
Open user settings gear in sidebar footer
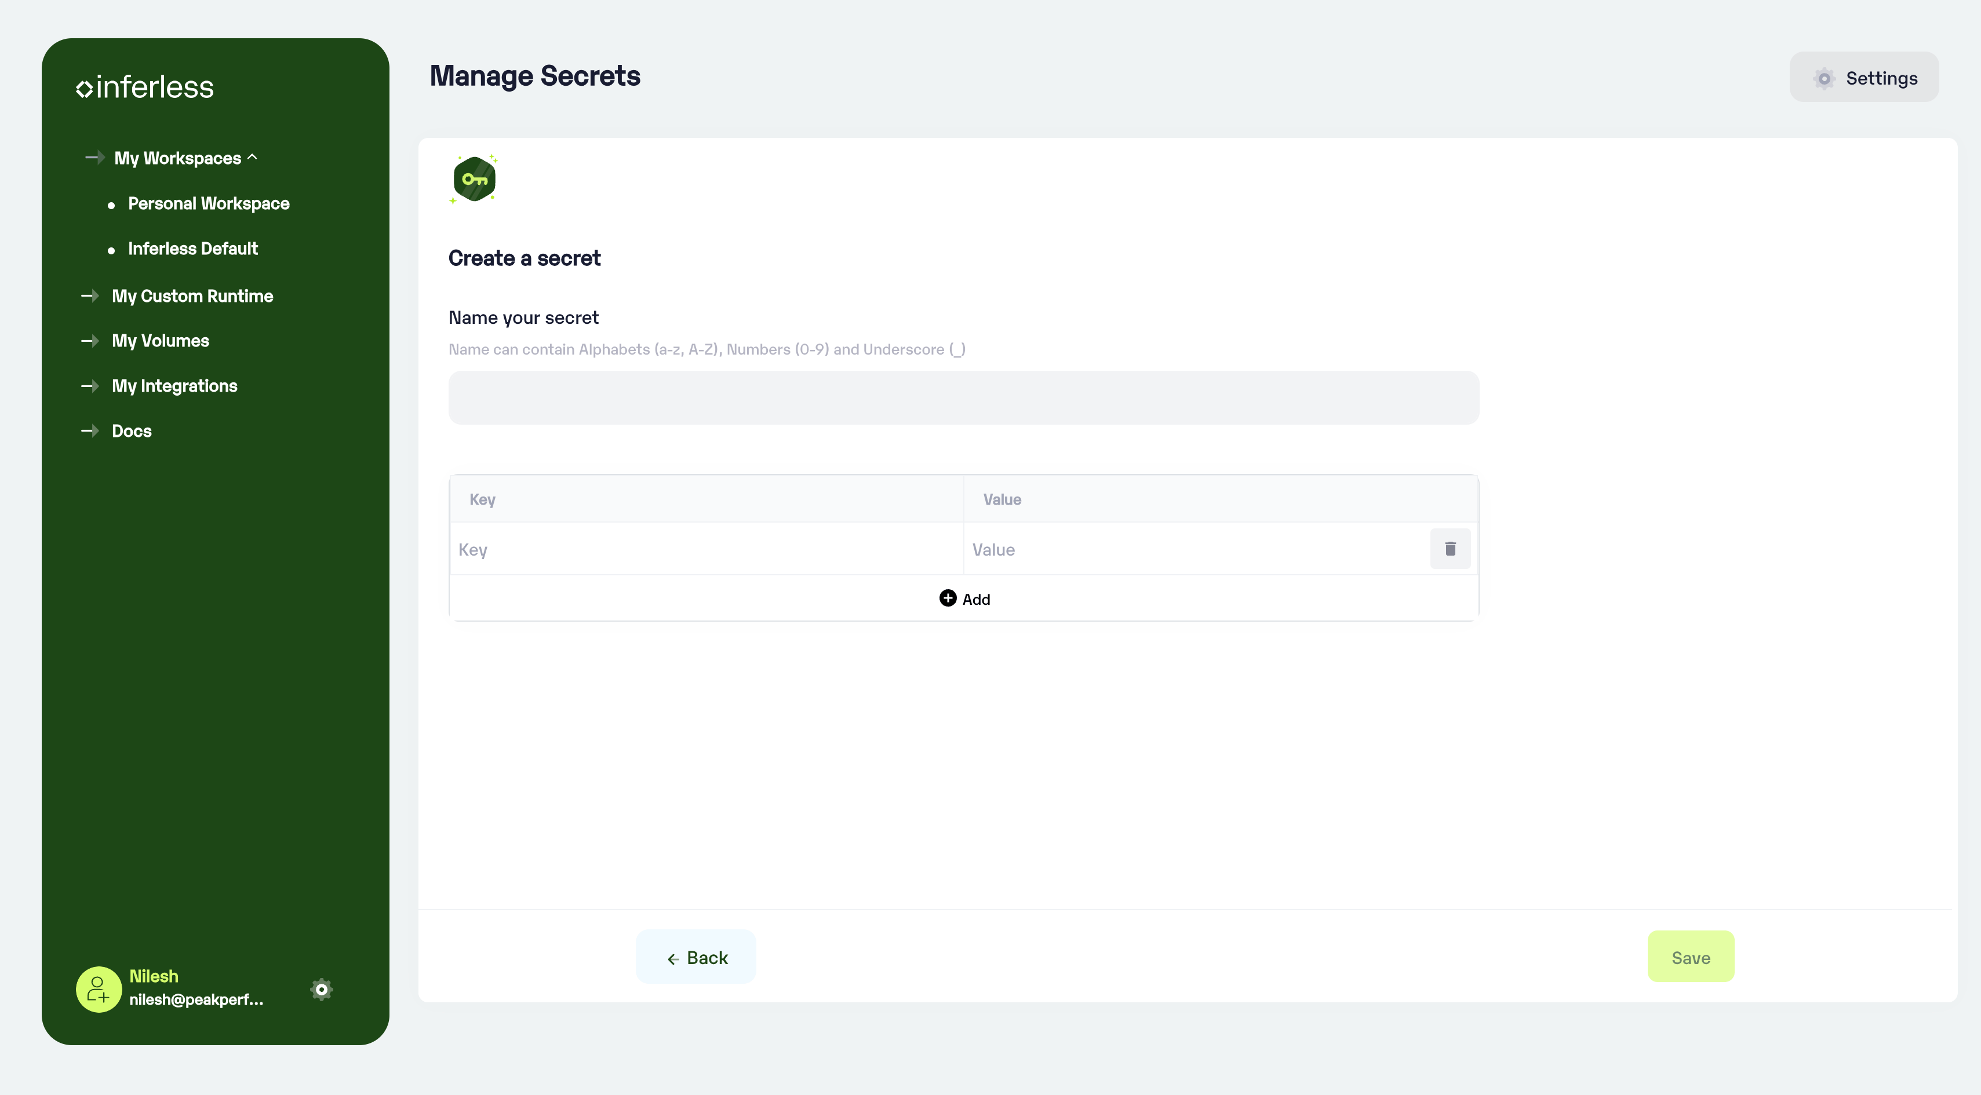[x=322, y=989]
